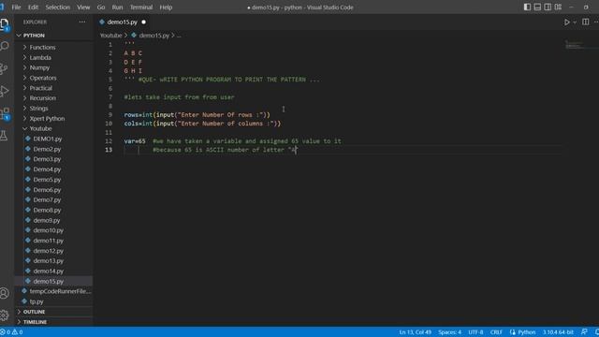Image resolution: width=599 pixels, height=337 pixels.
Task: Open the Edit menu
Action: (x=33, y=7)
